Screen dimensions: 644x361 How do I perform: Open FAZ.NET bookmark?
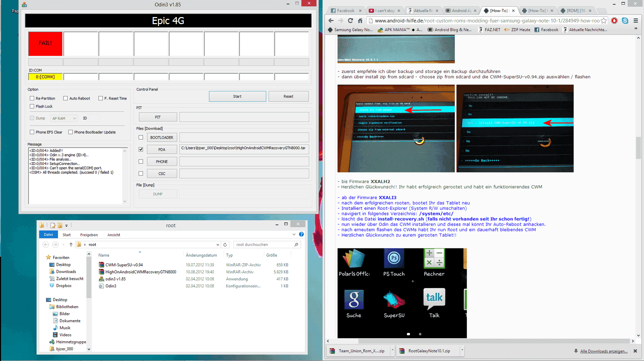[489, 30]
